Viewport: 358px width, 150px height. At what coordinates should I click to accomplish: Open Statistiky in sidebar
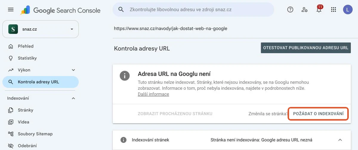41,58
